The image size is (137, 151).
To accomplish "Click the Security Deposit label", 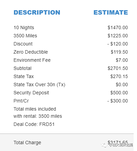I will pyautogui.click(x=31, y=93).
